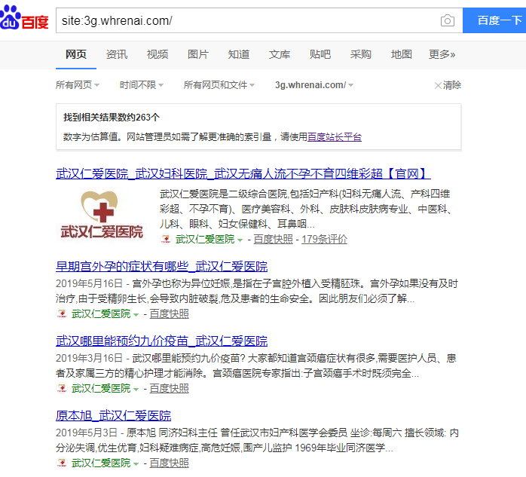Switch to the 资讯 tab

tap(117, 54)
